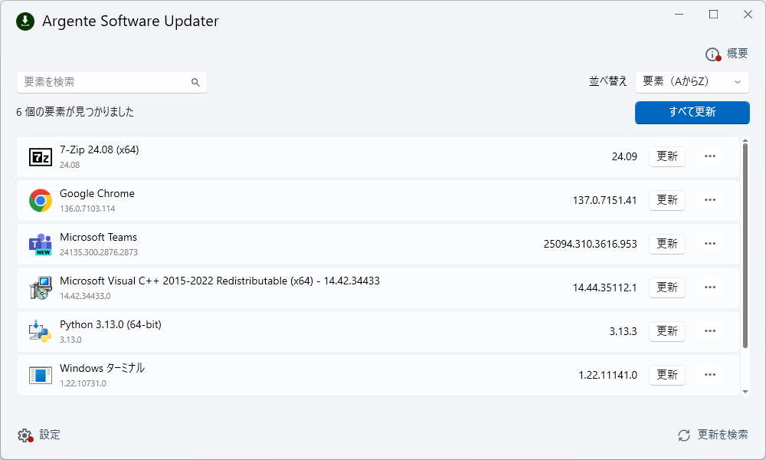Click installed version 1.22.10731.0 text
The width and height of the screenshot is (766, 460).
tap(83, 384)
